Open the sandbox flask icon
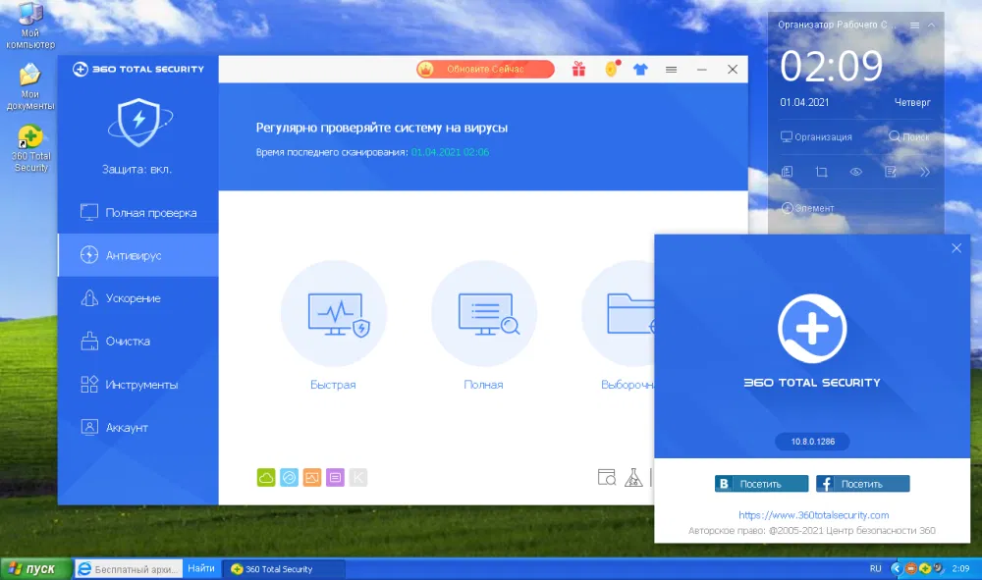 (633, 477)
